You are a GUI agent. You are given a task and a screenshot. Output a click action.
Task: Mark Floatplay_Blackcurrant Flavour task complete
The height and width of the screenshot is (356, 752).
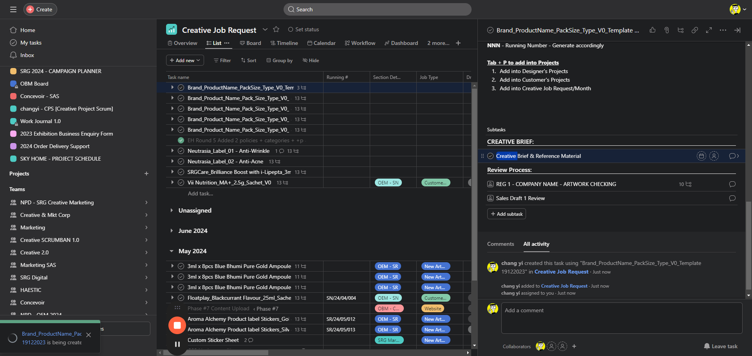point(181,298)
